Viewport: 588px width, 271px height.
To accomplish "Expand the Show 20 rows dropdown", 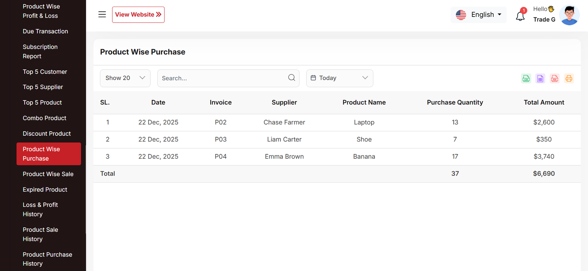I will [x=125, y=78].
